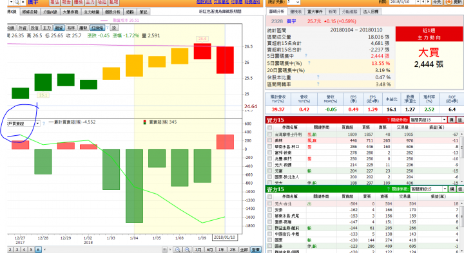Switch to 個股分析 tab
Viewport: 464px width, 253px height.
click(113, 12)
